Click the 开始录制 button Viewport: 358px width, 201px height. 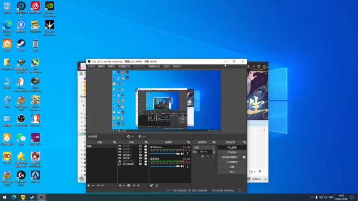(x=232, y=152)
